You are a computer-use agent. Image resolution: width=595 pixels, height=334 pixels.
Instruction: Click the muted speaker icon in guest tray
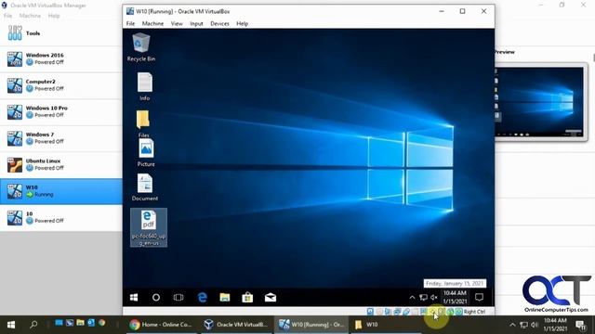(x=434, y=297)
